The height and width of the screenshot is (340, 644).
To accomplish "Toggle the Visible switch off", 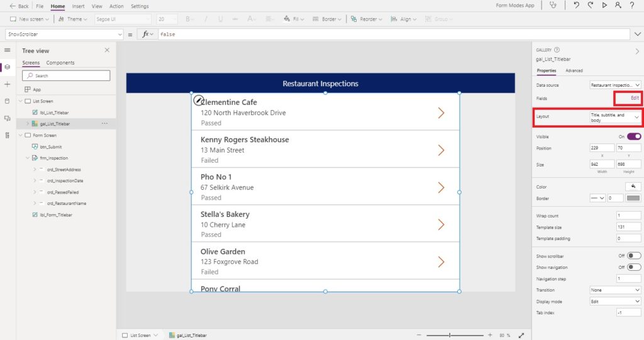I will coord(634,136).
